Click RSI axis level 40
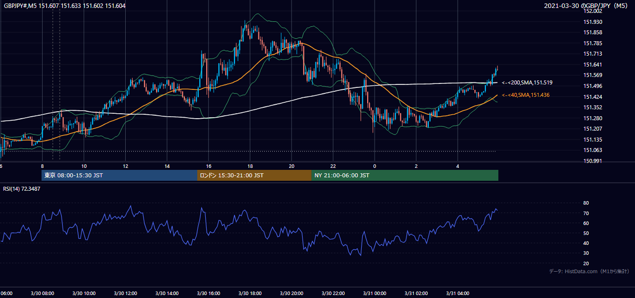 pyautogui.click(x=586, y=243)
